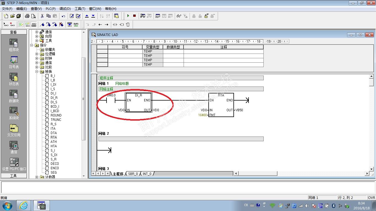
Task: Click the line left arrow icon
Action: 100,24
